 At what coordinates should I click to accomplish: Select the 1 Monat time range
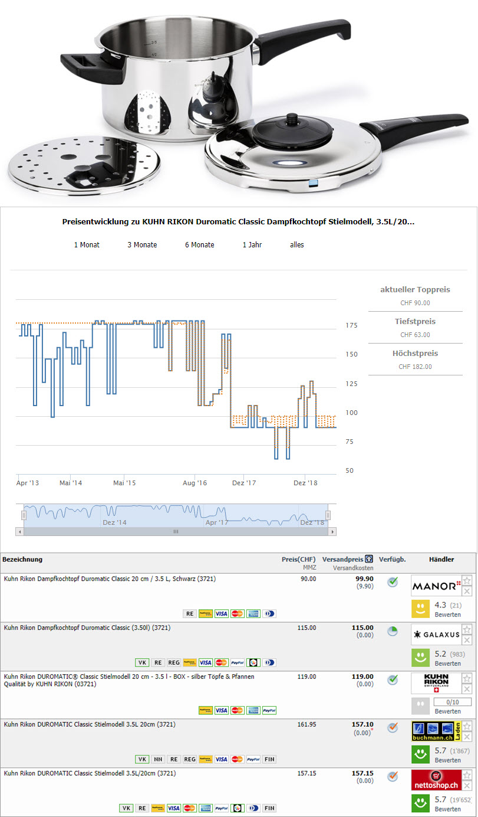[x=87, y=245]
